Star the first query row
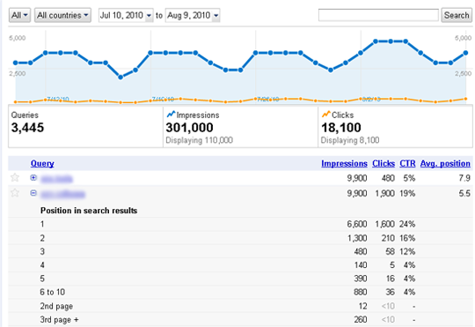Screen dimensions: 475x327 15,177
